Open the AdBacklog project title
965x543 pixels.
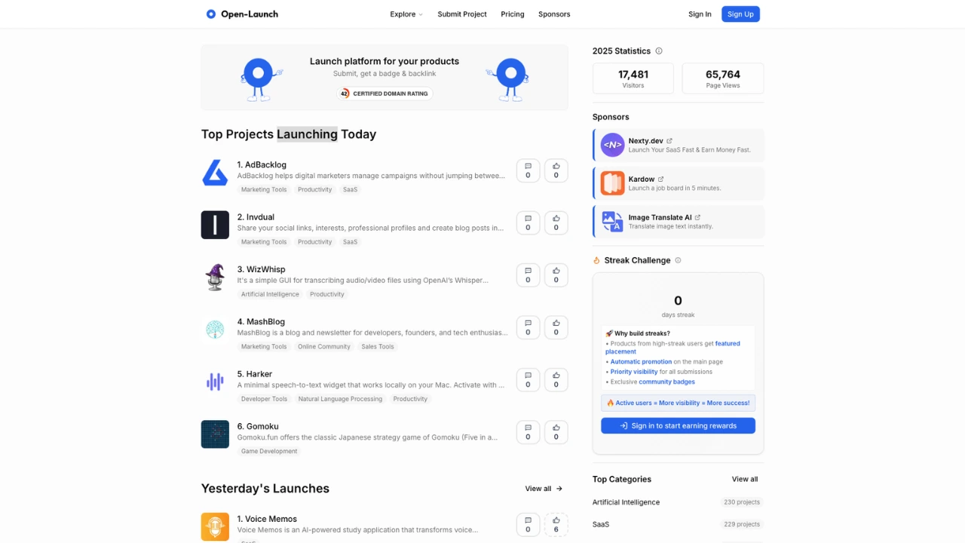coord(262,164)
